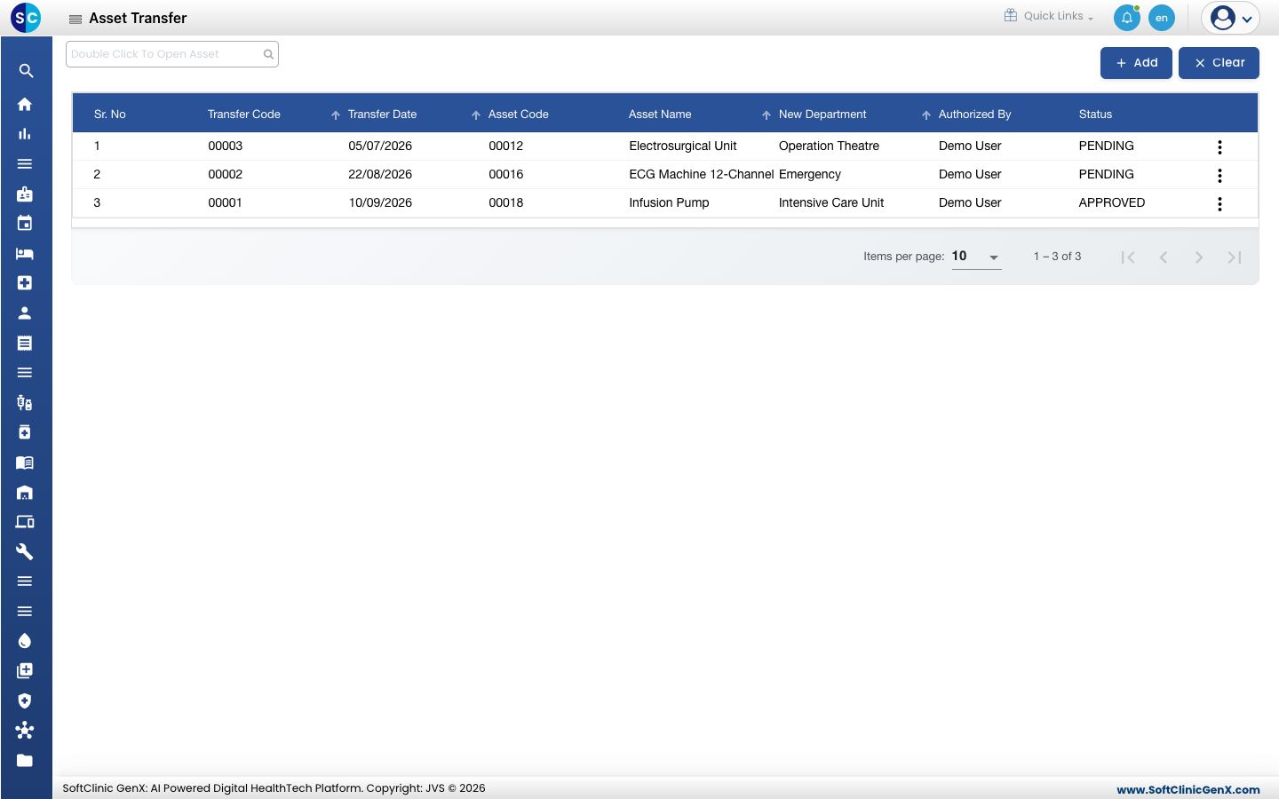Focus the 'Double Click To Open Asset' search field
Viewport: 1279px width, 799px height.
tap(172, 54)
